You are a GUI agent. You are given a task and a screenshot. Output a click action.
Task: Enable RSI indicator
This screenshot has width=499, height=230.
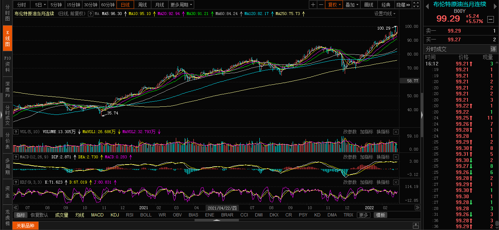(130, 215)
